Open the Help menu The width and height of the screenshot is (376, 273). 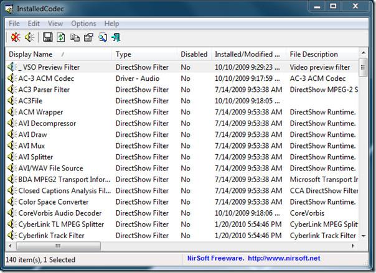pos(111,24)
